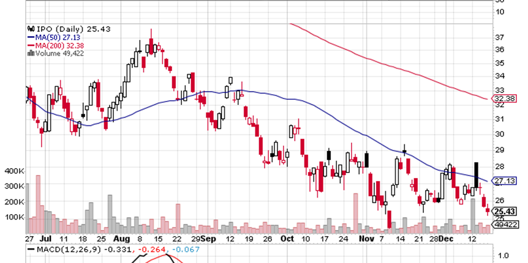The image size is (528, 263).
Task: Click the Nov label on date axis
Action: click(x=366, y=237)
